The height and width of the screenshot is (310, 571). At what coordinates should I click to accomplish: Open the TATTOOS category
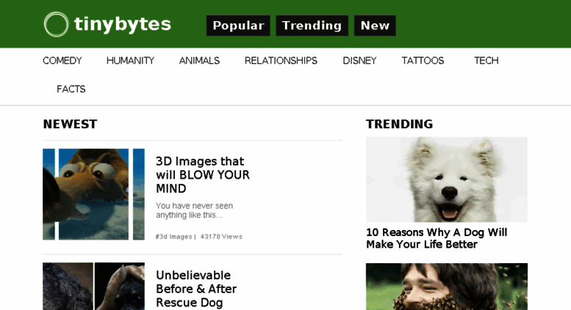click(423, 61)
